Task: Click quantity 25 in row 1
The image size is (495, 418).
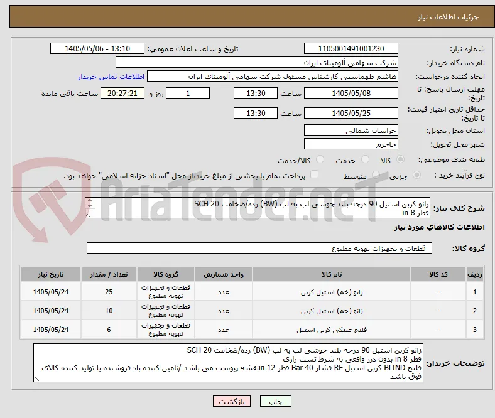Action: tap(109, 292)
